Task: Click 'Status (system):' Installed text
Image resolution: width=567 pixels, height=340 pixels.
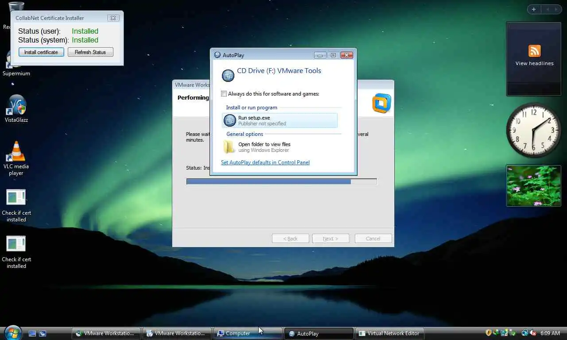Action: 85,40
